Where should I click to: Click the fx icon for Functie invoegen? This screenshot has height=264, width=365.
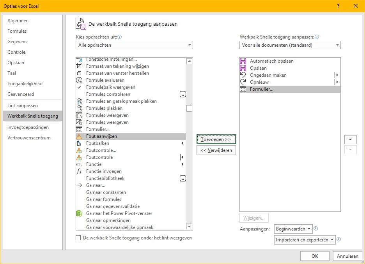tap(79, 171)
